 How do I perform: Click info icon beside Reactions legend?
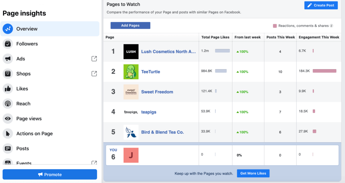pyautogui.click(x=332, y=26)
